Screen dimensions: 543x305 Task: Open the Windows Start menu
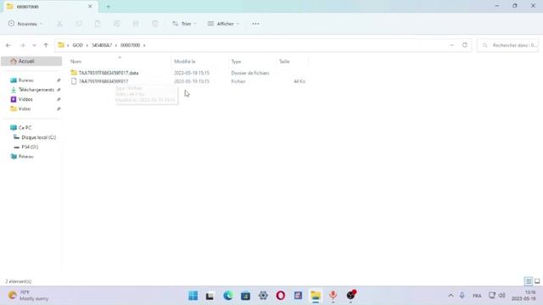[x=193, y=296]
